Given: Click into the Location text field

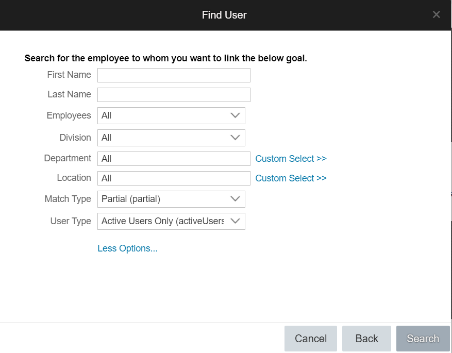Looking at the screenshot, I should click(174, 178).
